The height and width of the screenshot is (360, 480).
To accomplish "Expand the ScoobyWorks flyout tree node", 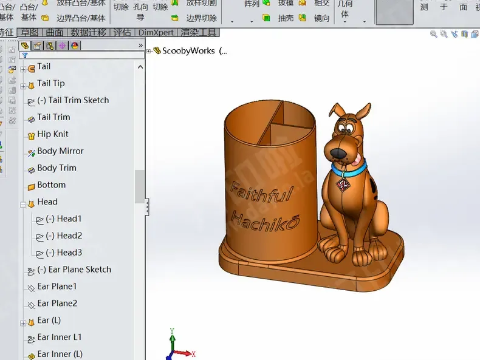I will point(149,51).
